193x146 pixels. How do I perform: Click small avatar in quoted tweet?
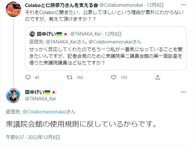[32, 34]
